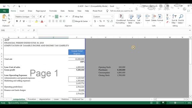Image resolution: width=192 pixels, height=108 pixels.
Task: Click the decrease indent icon
Action: pyautogui.click(x=61, y=21)
